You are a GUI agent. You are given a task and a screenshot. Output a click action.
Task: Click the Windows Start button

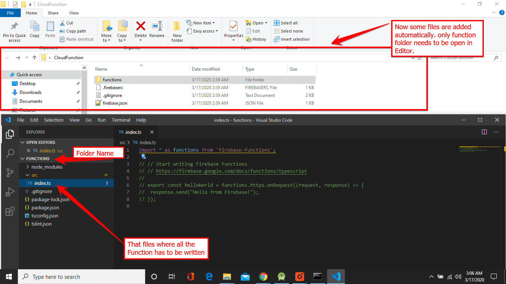[9, 277]
